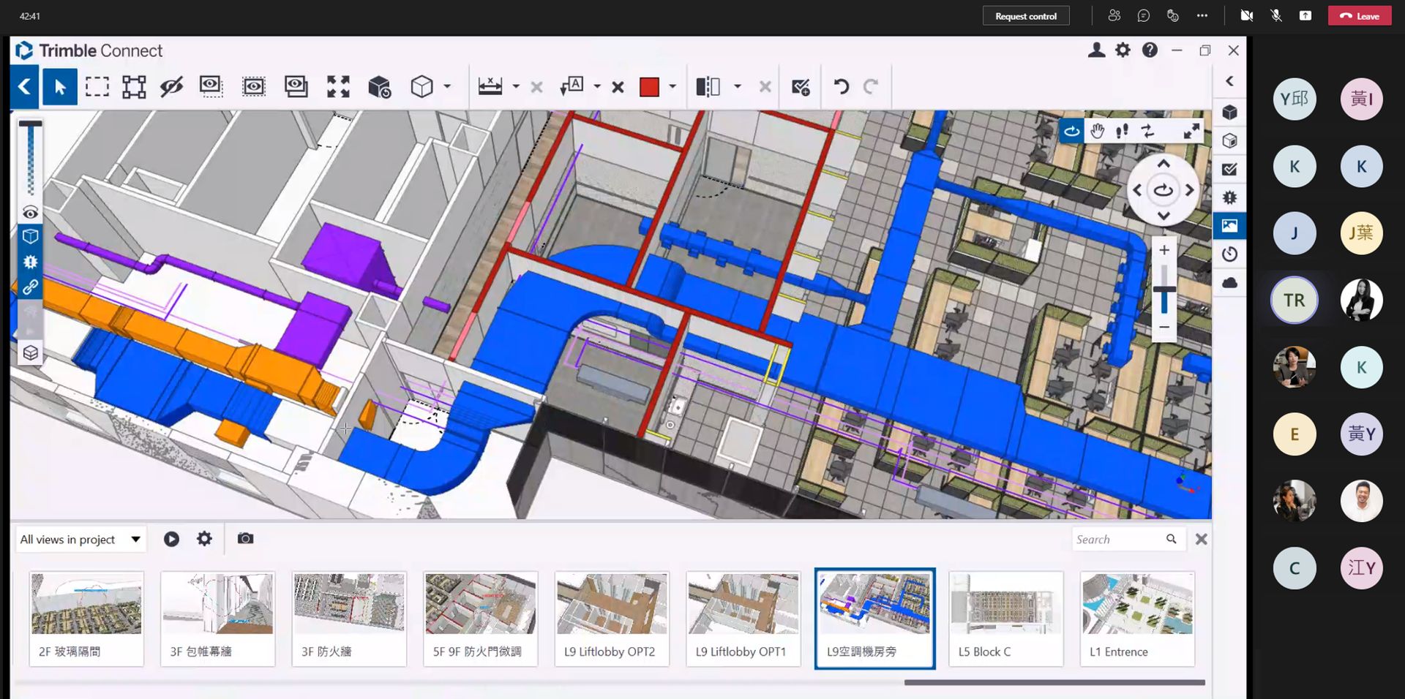1405x699 pixels.
Task: Select the arrow pointer selection tool
Action: pyautogui.click(x=60, y=87)
